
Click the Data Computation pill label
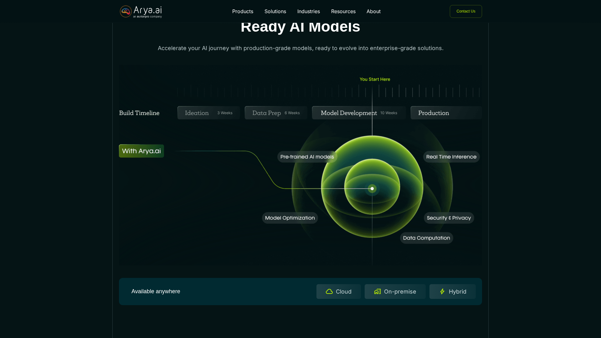click(426, 238)
